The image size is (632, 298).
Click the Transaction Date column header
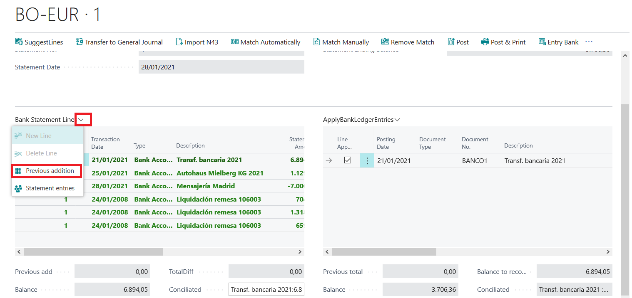(105, 143)
